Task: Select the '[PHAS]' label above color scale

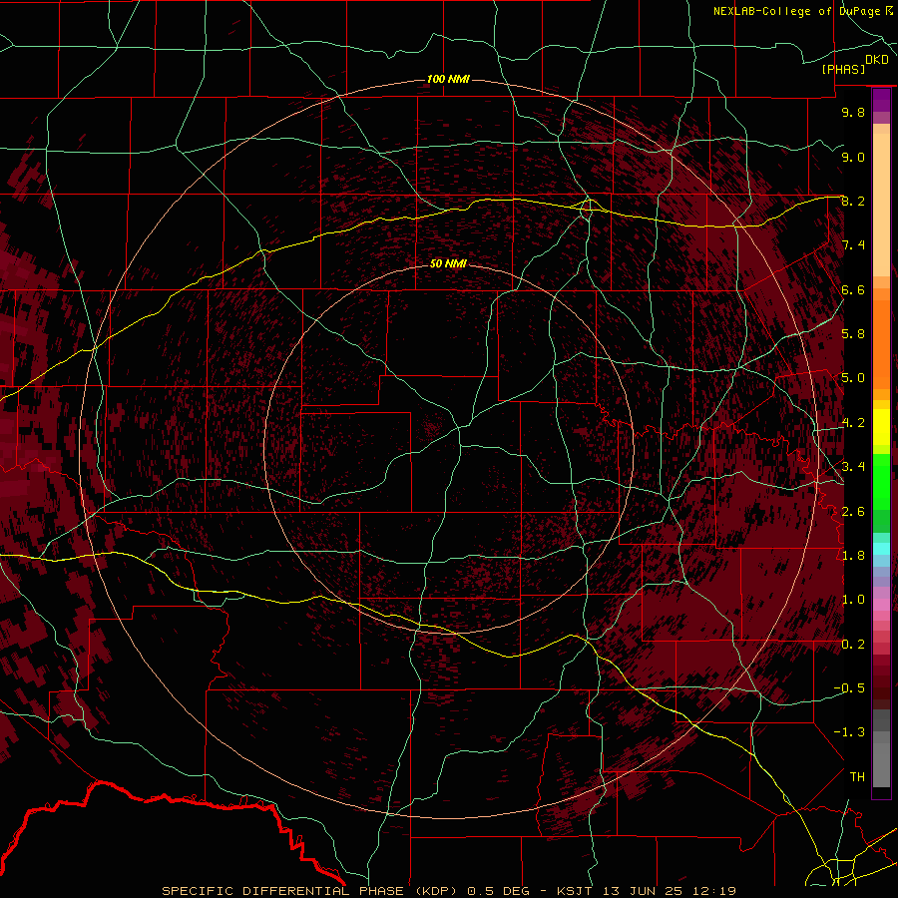Action: pos(843,69)
